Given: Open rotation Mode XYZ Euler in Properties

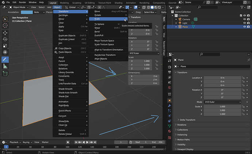Looking at the screenshot, I should 222,102.
